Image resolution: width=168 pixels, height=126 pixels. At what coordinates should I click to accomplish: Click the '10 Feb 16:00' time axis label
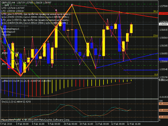(86, 124)
